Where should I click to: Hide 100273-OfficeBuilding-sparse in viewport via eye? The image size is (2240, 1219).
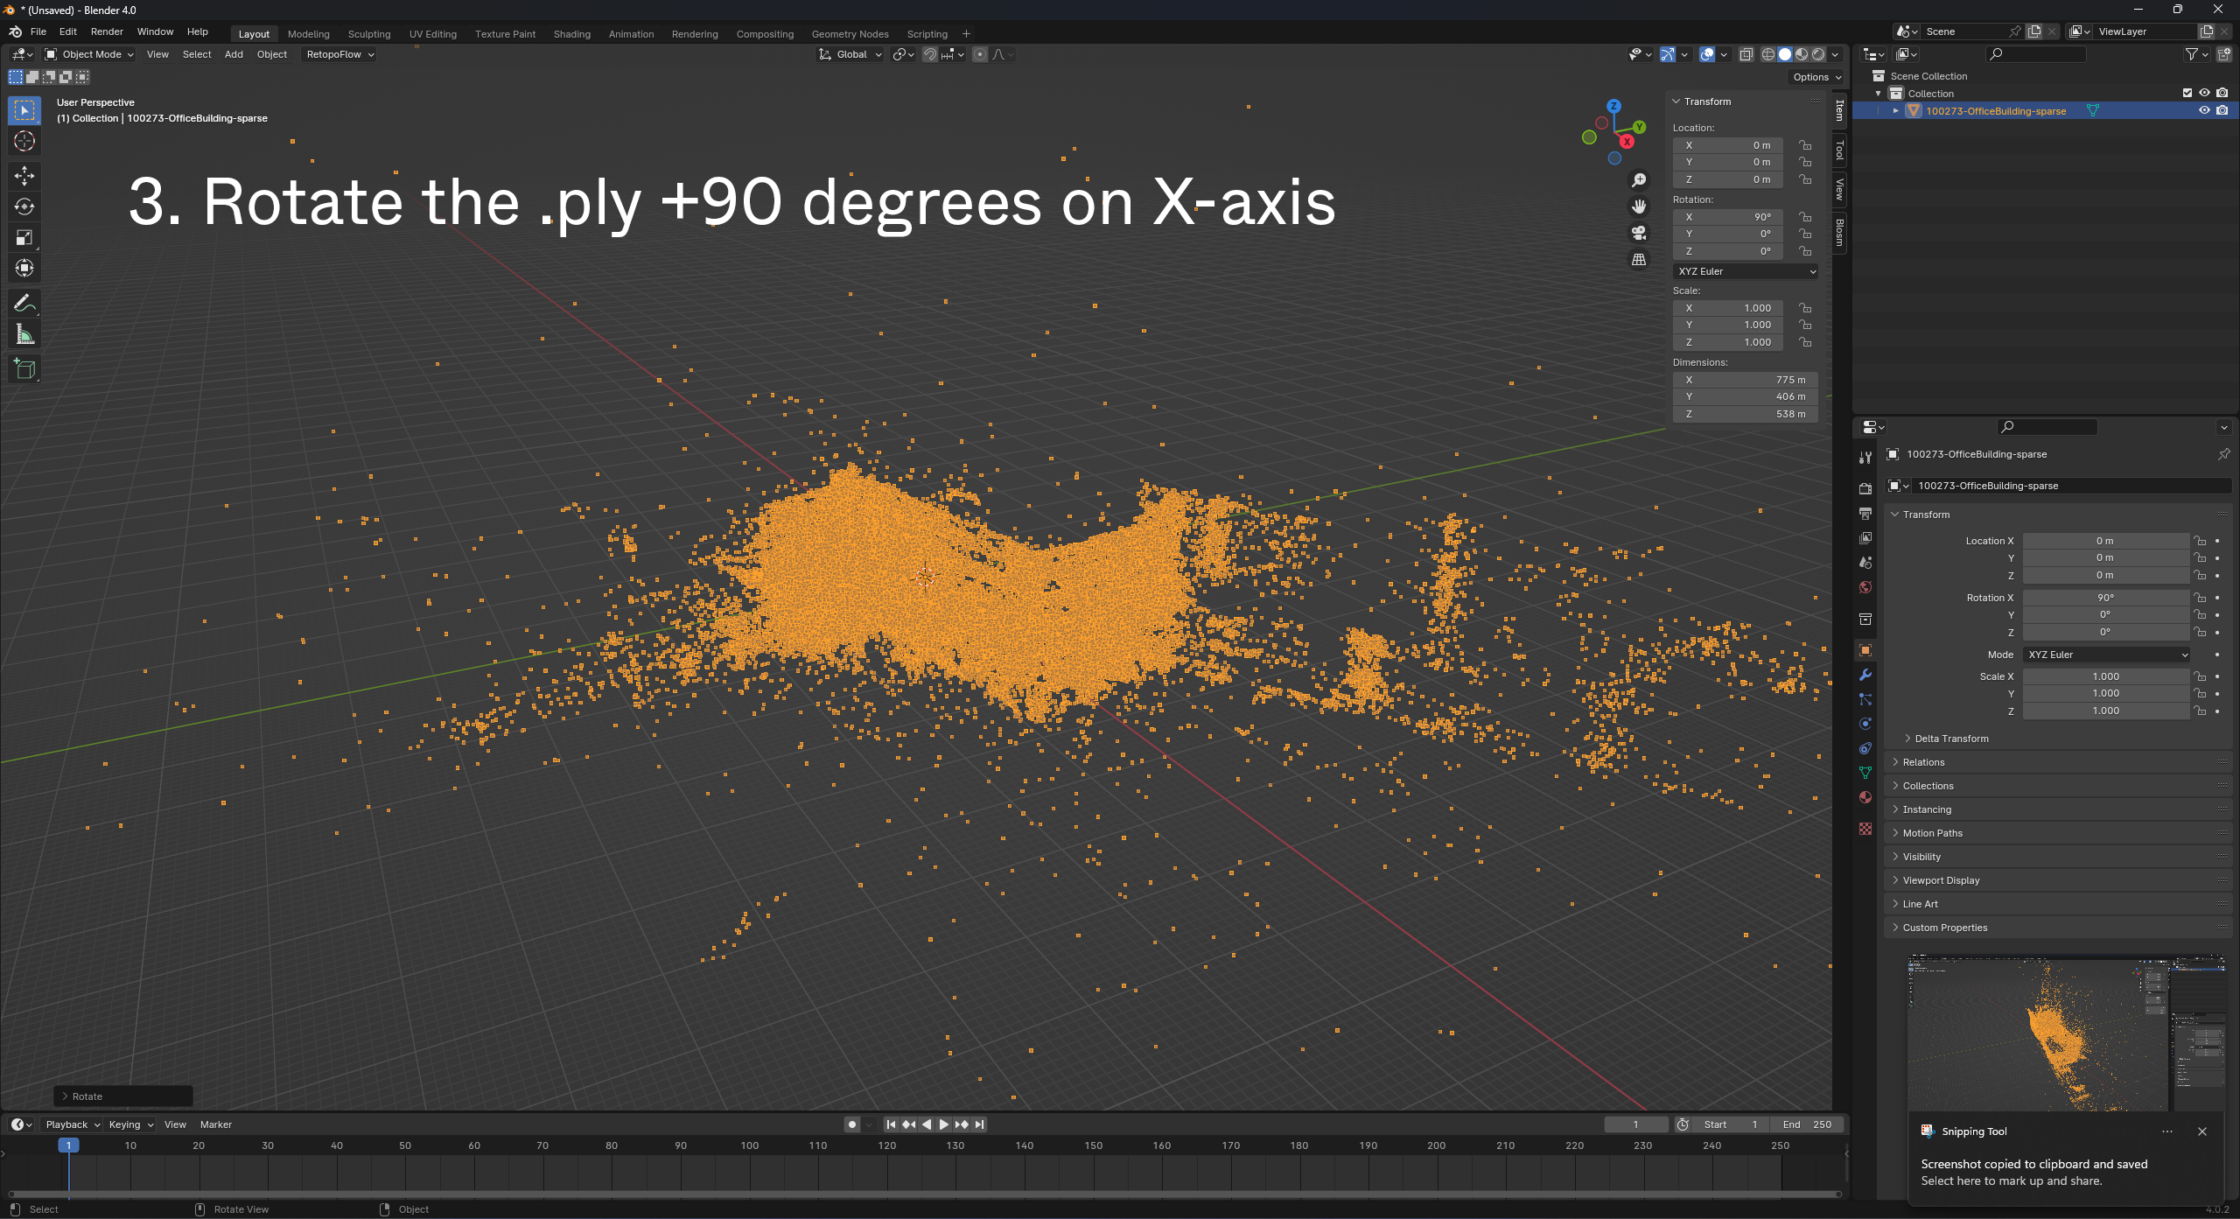(x=2204, y=110)
